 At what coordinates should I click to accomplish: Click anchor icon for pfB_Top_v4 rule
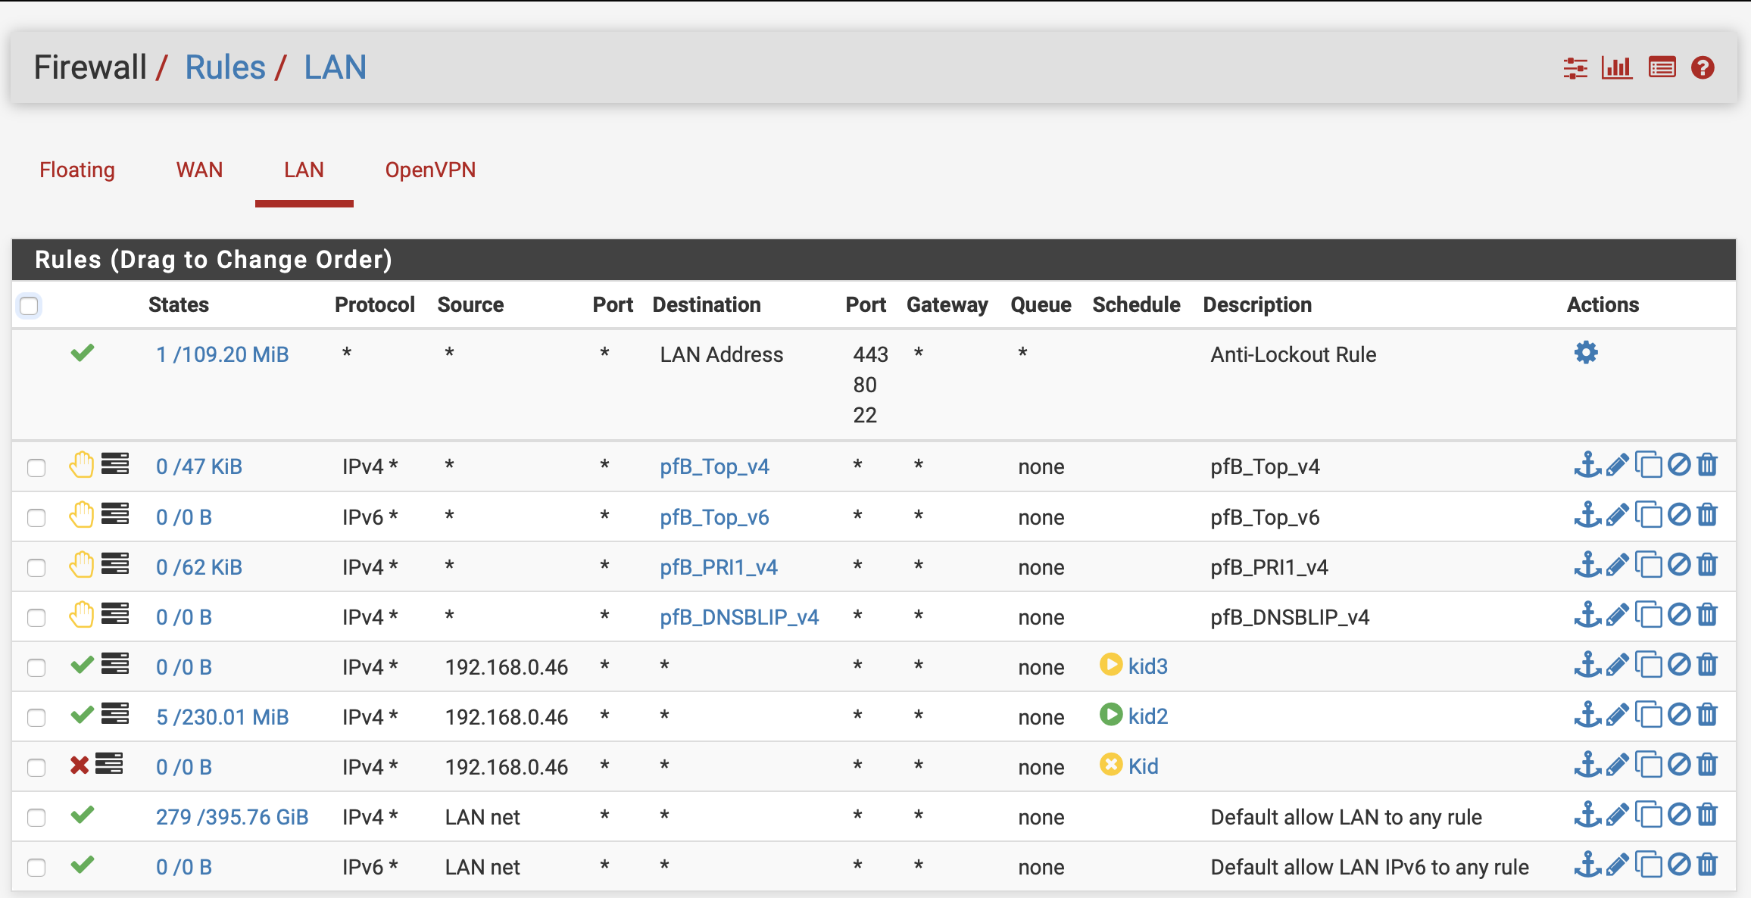(1587, 464)
